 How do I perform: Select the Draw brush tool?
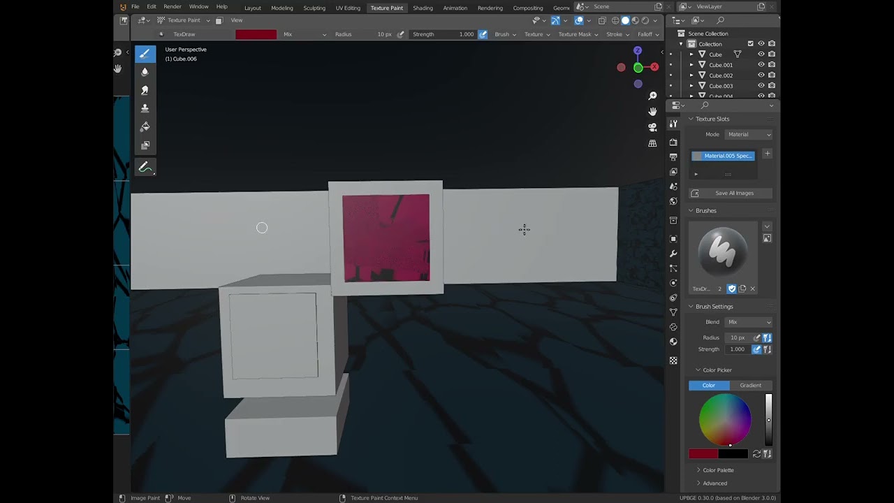coord(145,54)
